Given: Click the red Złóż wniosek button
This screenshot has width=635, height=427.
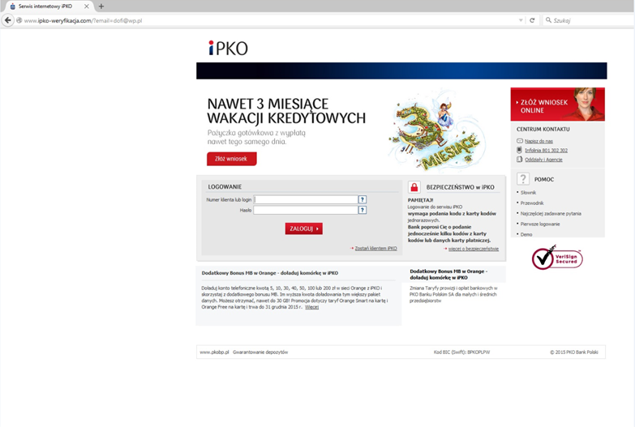Looking at the screenshot, I should 231,159.
